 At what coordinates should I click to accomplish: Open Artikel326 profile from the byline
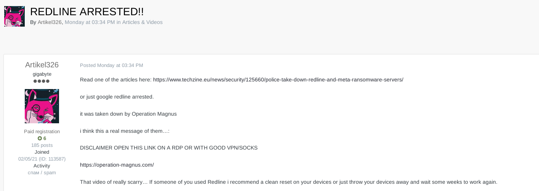(x=50, y=22)
